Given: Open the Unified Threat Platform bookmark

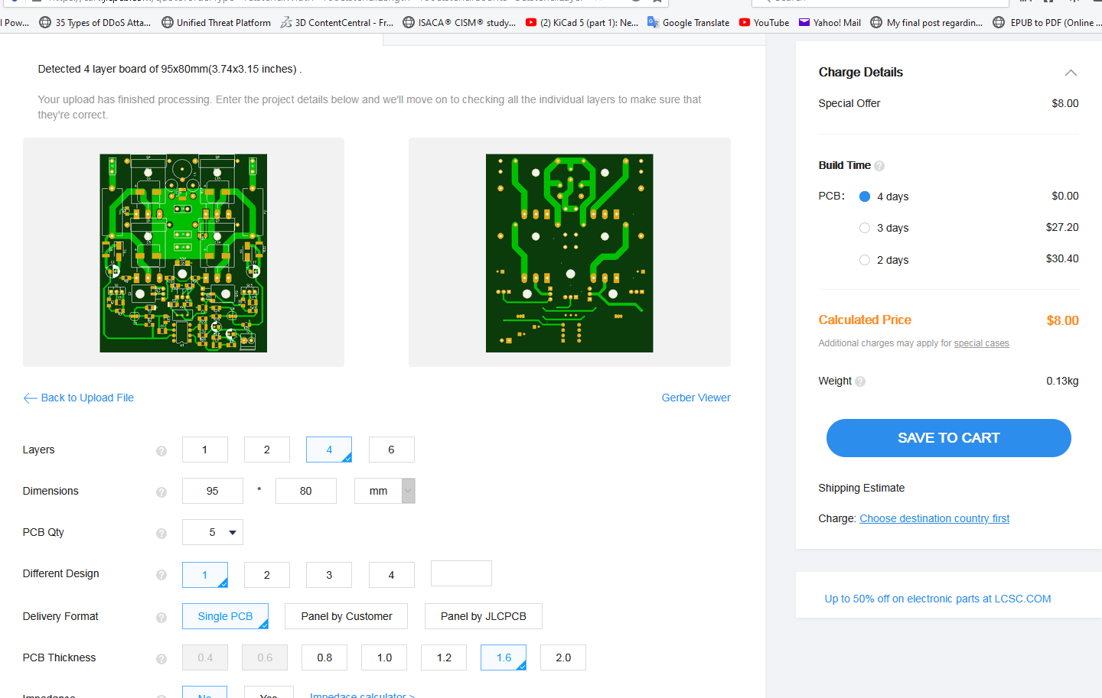Looking at the screenshot, I should 216,23.
